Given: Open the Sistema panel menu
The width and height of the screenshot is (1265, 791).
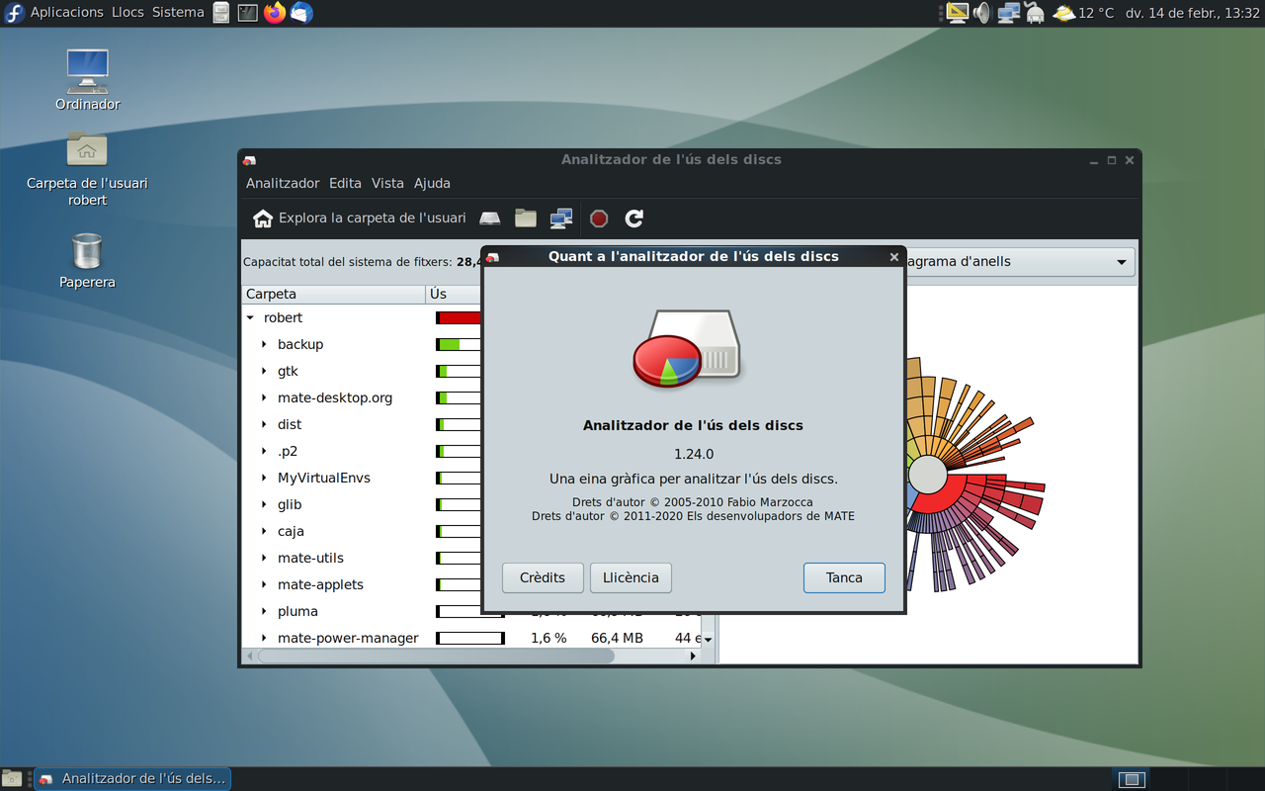Looking at the screenshot, I should (178, 13).
